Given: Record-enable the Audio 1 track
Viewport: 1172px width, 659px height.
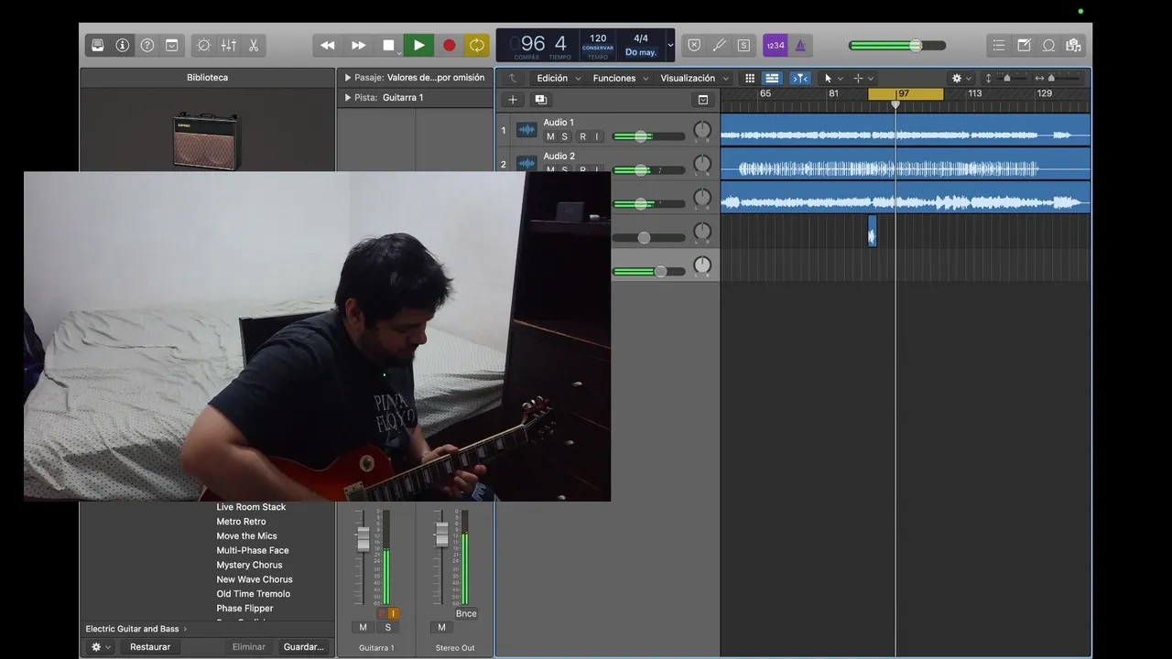Looking at the screenshot, I should tap(582, 136).
